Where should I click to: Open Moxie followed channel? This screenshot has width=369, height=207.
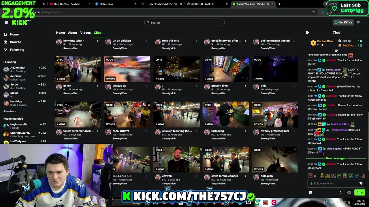pos(25,95)
